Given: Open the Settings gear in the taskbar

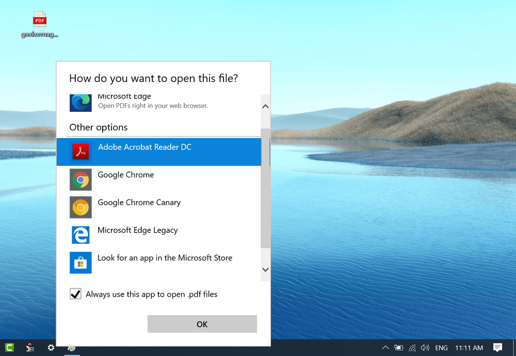Looking at the screenshot, I should 51,347.
